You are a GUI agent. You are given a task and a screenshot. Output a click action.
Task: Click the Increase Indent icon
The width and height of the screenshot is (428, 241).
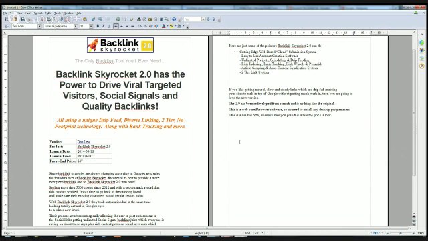pos(156,26)
